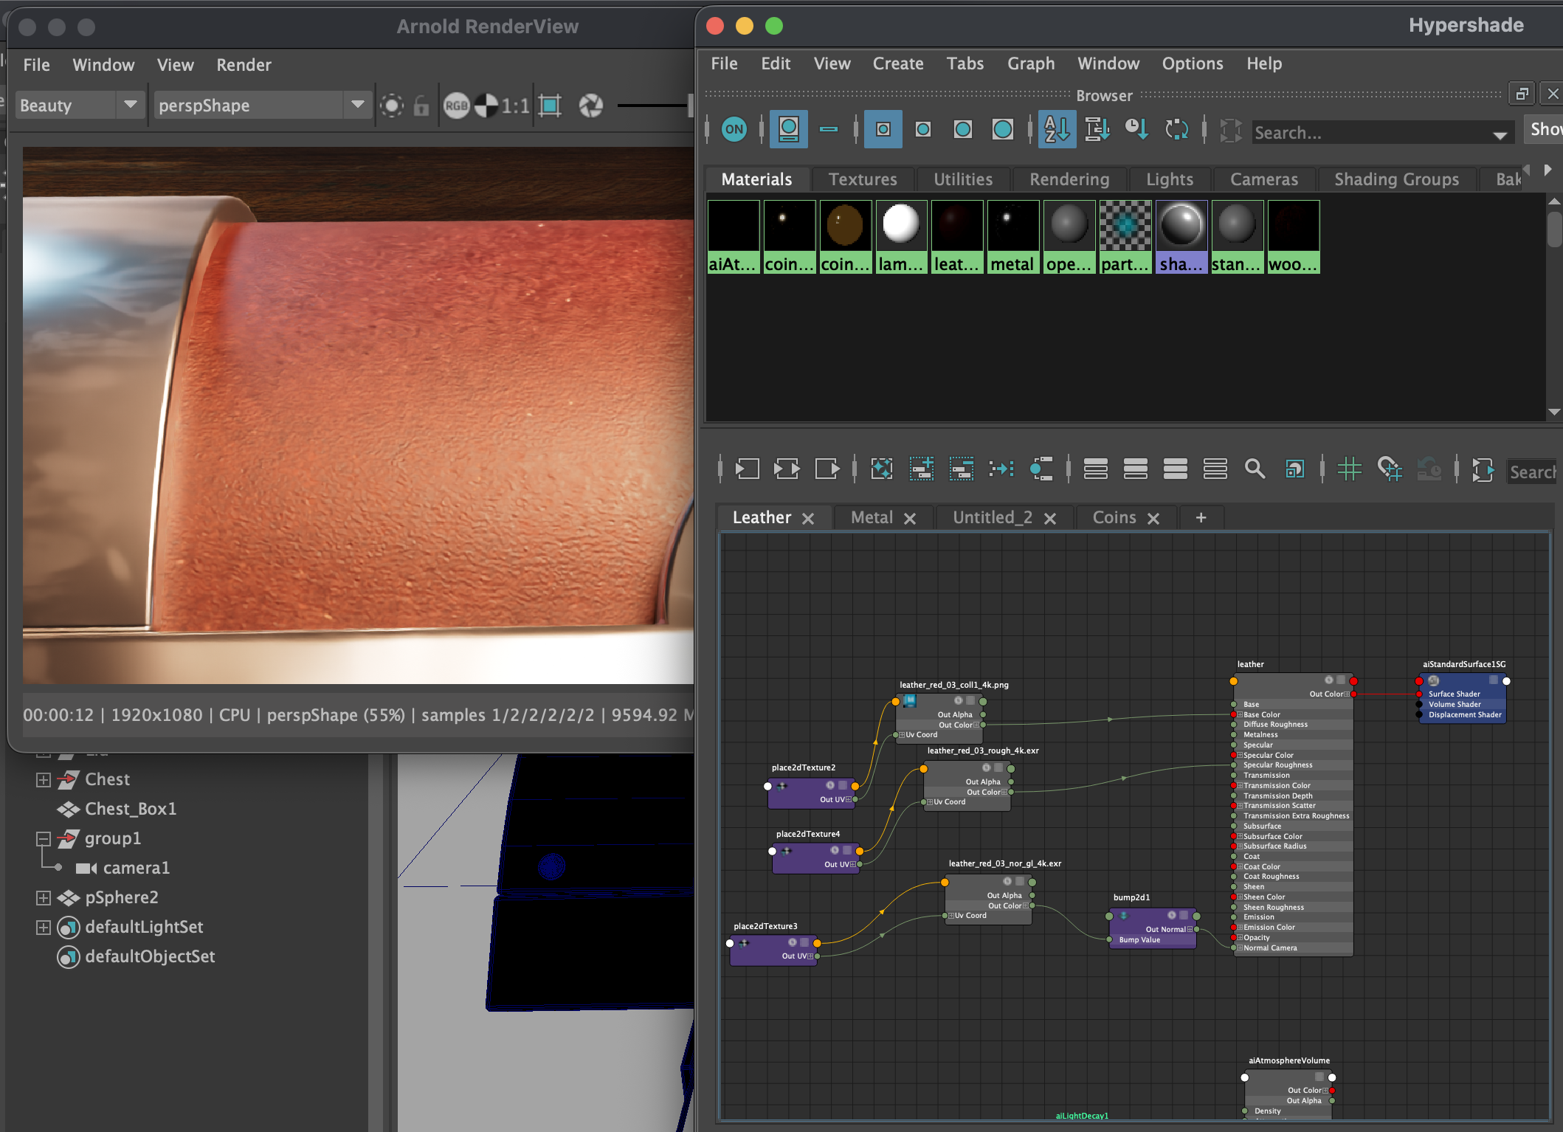Switch to the Textures tab
Image resolution: width=1563 pixels, height=1132 pixels.
(862, 179)
